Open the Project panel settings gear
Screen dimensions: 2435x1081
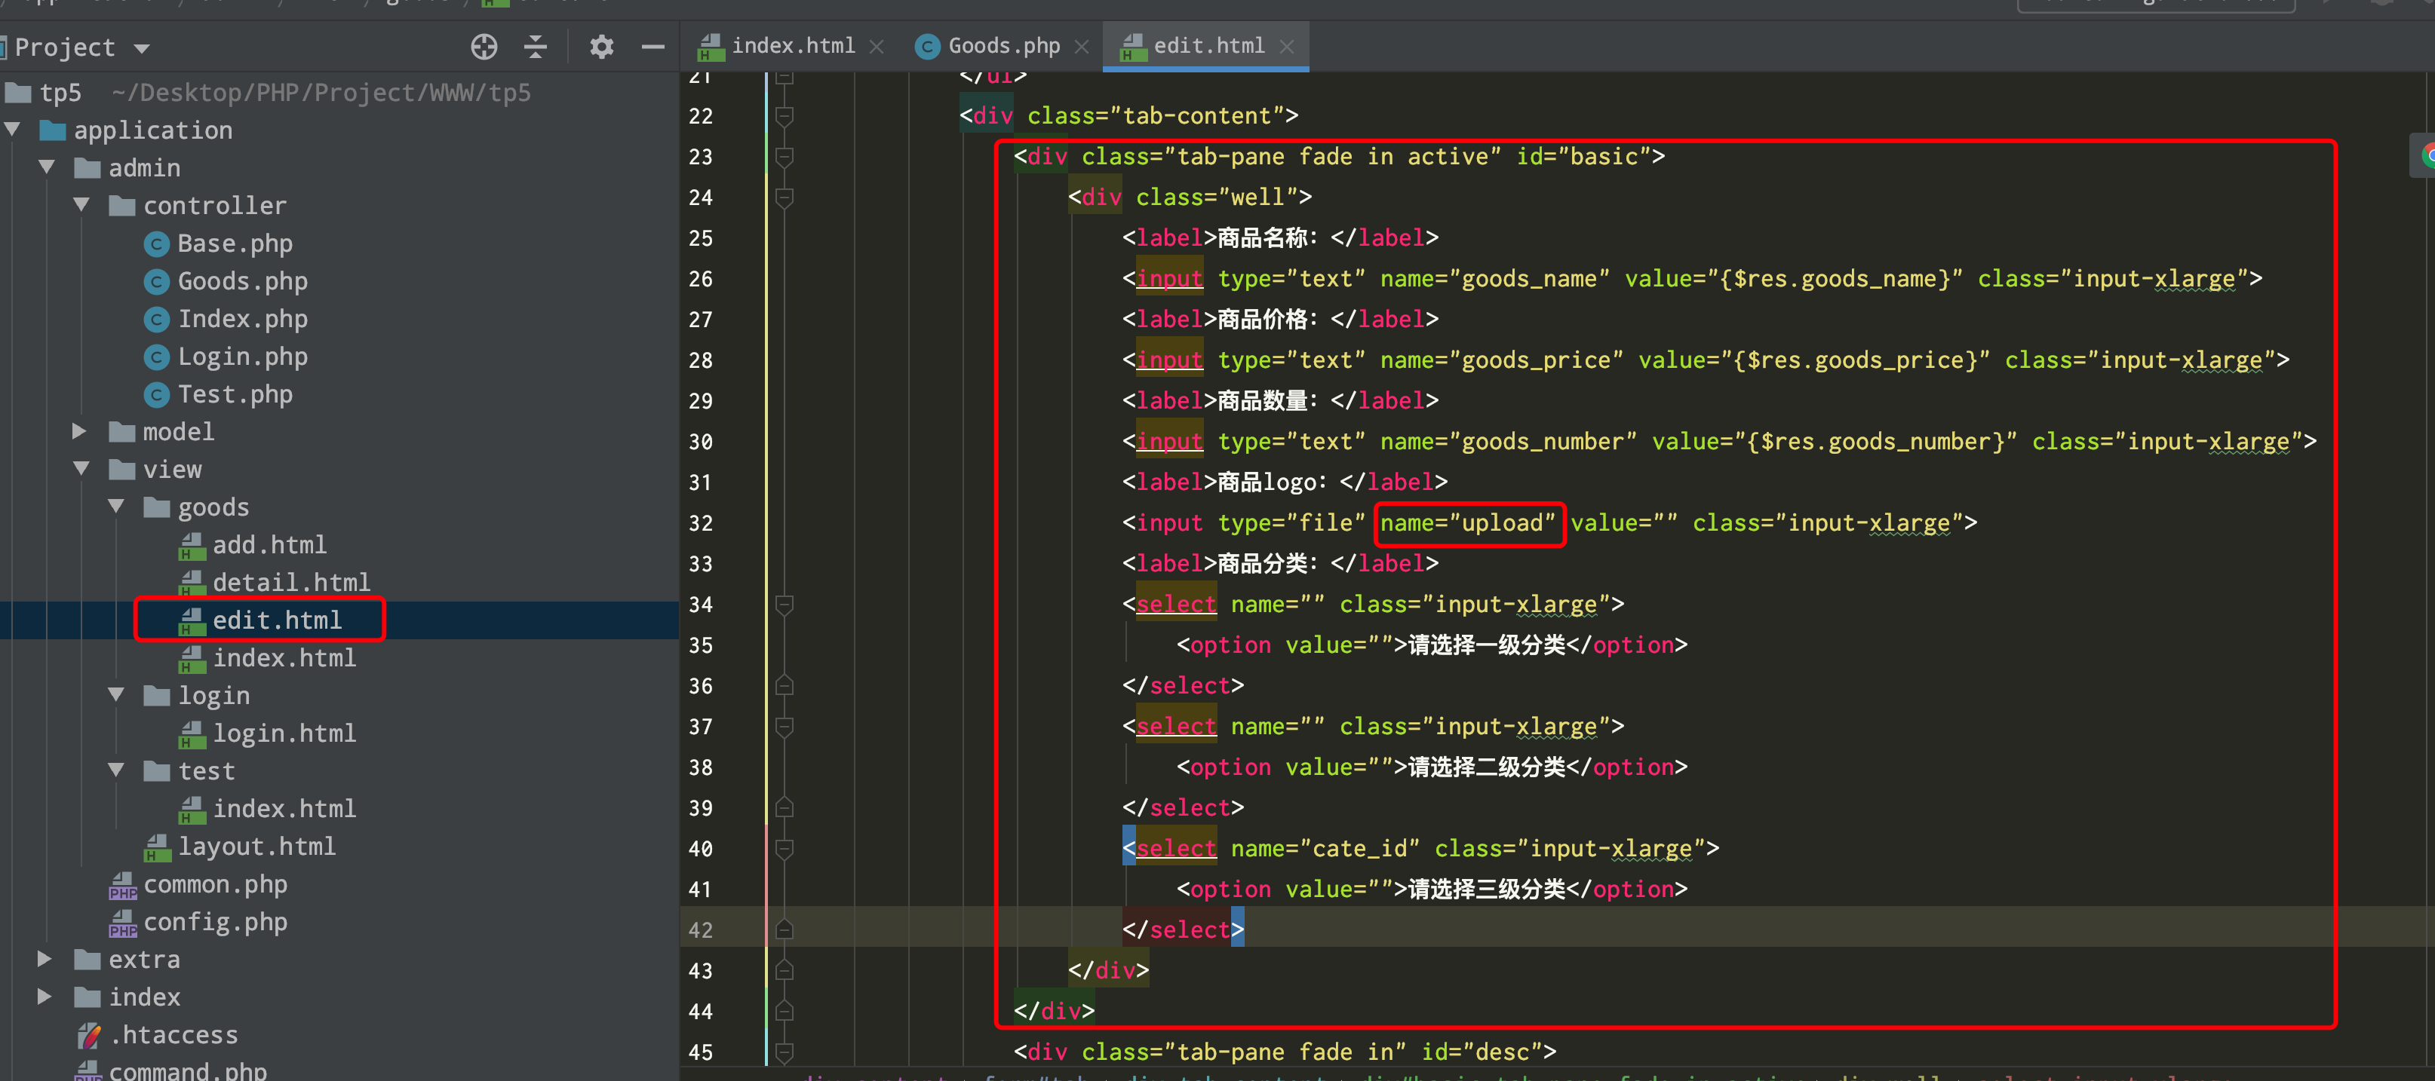pyautogui.click(x=601, y=46)
